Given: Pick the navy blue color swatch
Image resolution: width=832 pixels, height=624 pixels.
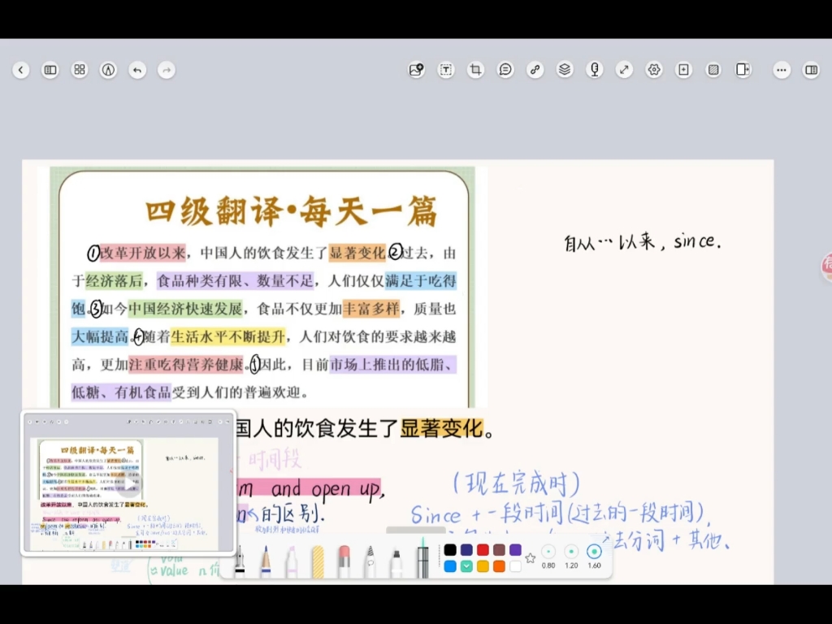Looking at the screenshot, I should point(466,550).
